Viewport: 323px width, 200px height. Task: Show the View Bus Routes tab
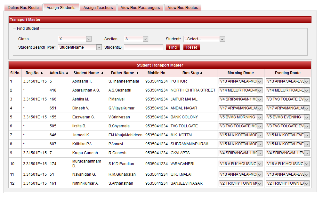tap(183, 8)
